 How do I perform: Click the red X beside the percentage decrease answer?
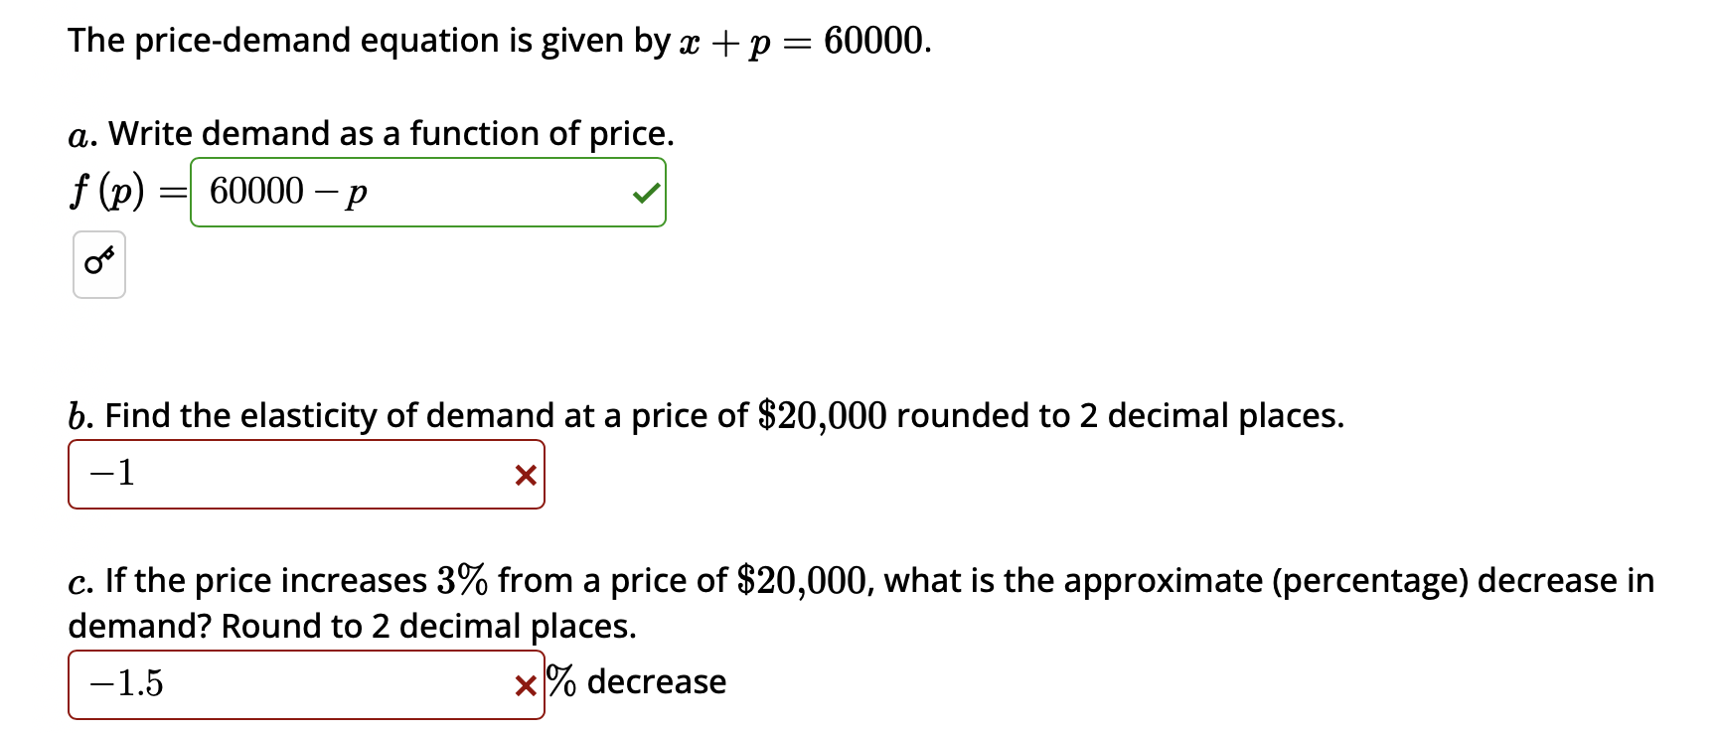(524, 684)
